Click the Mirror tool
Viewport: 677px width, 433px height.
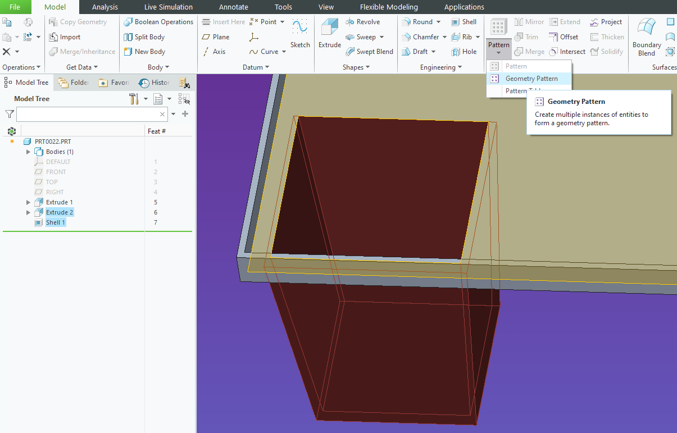click(528, 21)
